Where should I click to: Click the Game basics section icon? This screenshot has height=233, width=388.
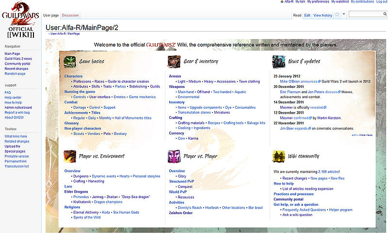70,62
